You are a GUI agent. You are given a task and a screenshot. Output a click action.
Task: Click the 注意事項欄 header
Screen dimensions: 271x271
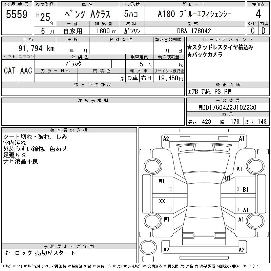[x=93, y=100]
